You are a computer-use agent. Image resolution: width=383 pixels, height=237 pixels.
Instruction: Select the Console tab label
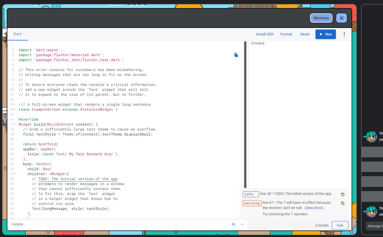(17, 224)
